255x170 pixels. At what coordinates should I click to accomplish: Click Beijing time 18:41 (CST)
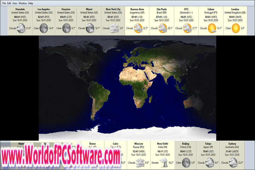pyautogui.click(x=186, y=152)
